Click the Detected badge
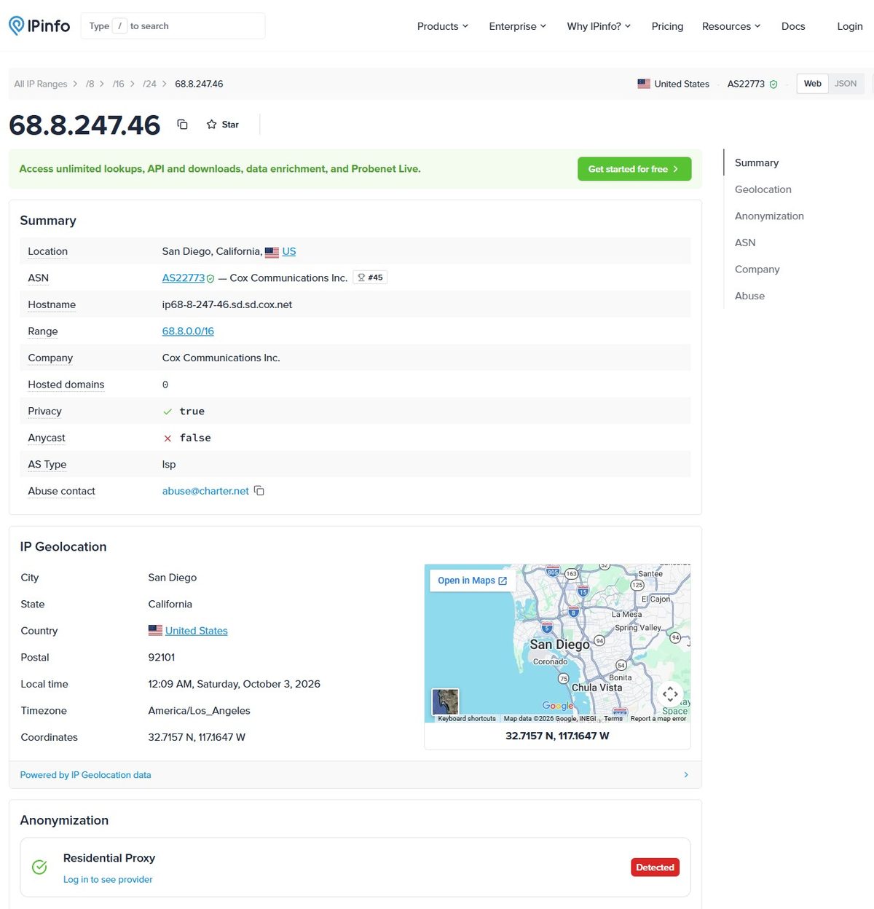Viewport: 874px width, 909px height. (655, 867)
